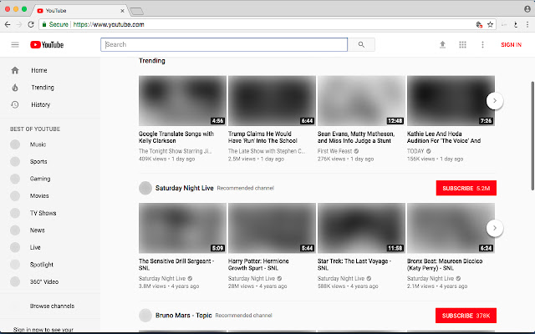The height and width of the screenshot is (334, 535).
Task: Click the History clock icon
Action: click(x=15, y=104)
